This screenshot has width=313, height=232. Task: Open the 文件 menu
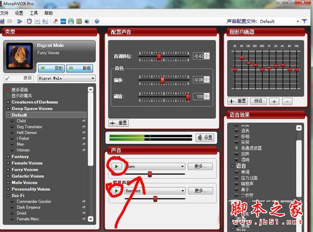pos(4,13)
